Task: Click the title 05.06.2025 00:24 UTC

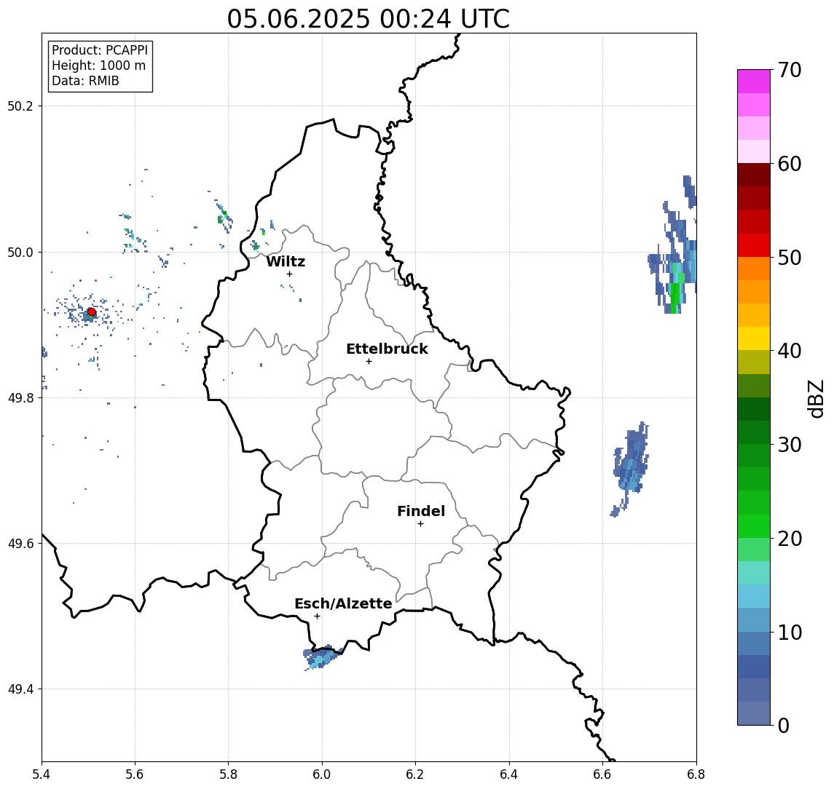Action: click(369, 19)
